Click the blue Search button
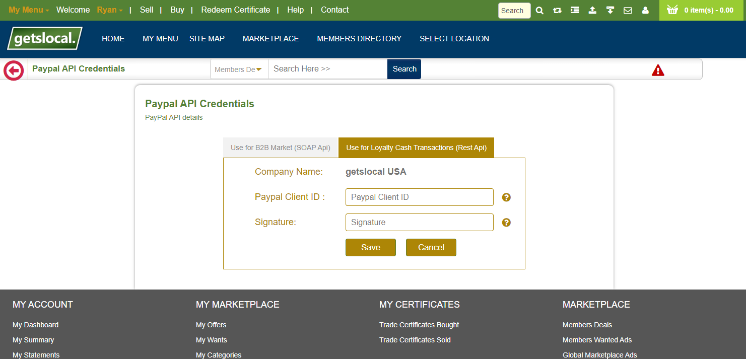This screenshot has width=746, height=359. point(404,69)
